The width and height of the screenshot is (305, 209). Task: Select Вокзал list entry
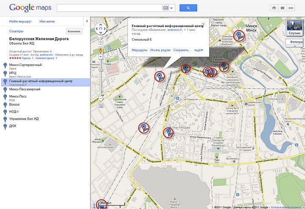(x=14, y=104)
